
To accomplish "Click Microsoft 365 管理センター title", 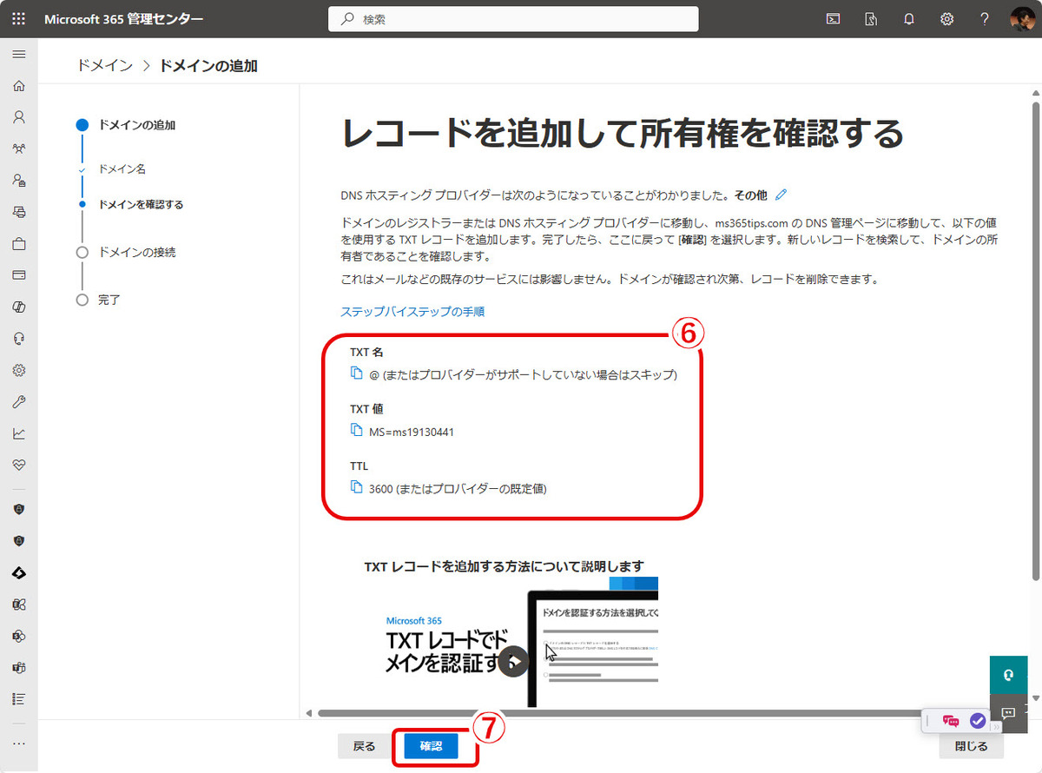I will point(124,19).
